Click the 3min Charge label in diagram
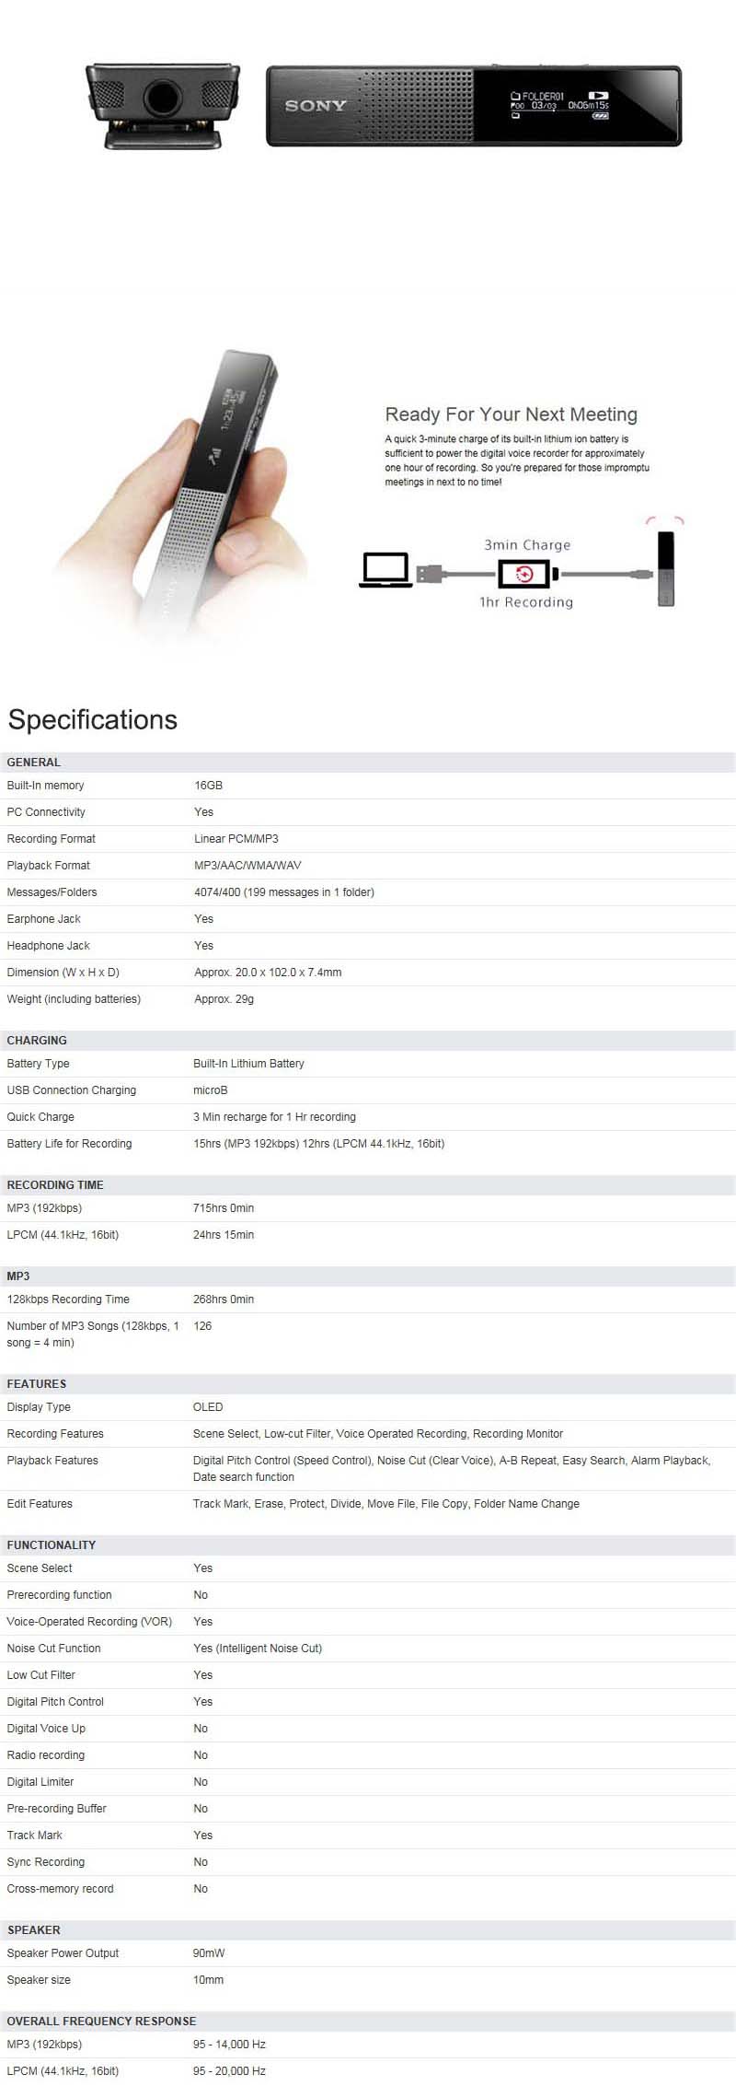 coord(527,545)
